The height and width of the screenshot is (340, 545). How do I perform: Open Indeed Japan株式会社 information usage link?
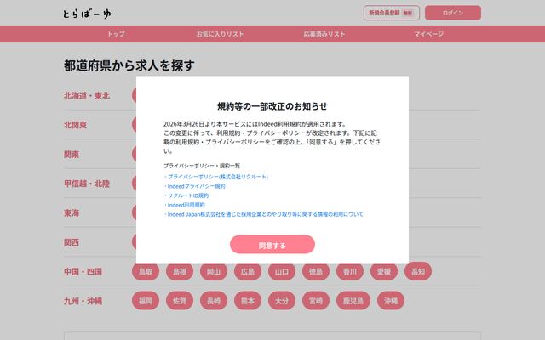tap(265, 214)
